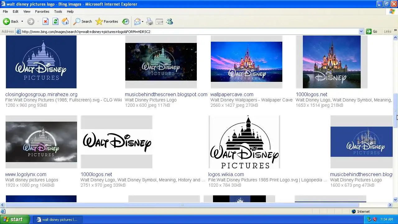The height and width of the screenshot is (224, 398).
Task: Open the Search pane toolbar button
Action: (x=83, y=21)
